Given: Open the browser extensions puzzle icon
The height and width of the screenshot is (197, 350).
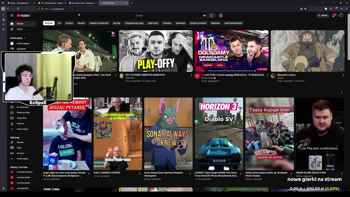Looking at the screenshot, I should [x=331, y=9].
